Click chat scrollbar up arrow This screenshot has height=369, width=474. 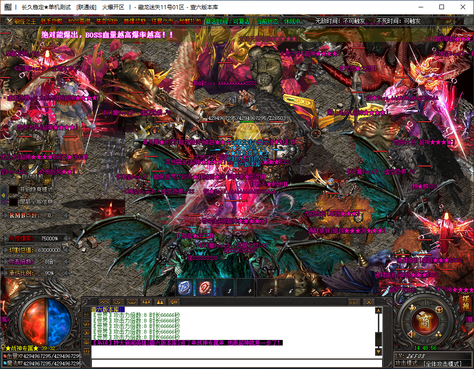click(x=378, y=310)
